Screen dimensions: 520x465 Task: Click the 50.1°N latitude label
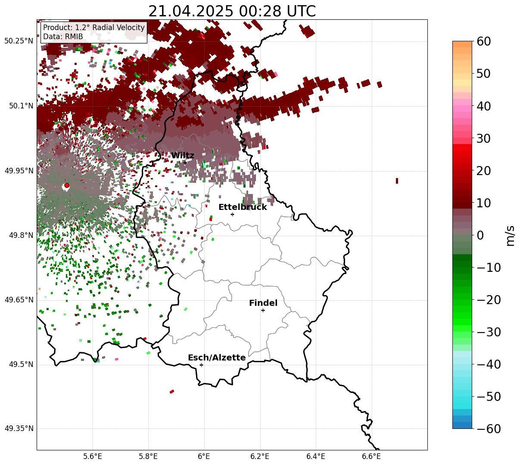[21, 106]
